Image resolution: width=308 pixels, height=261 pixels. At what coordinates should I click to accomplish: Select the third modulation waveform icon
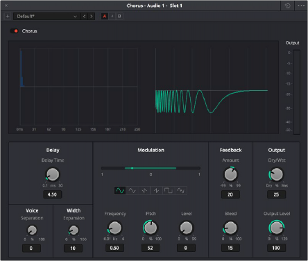144,190
